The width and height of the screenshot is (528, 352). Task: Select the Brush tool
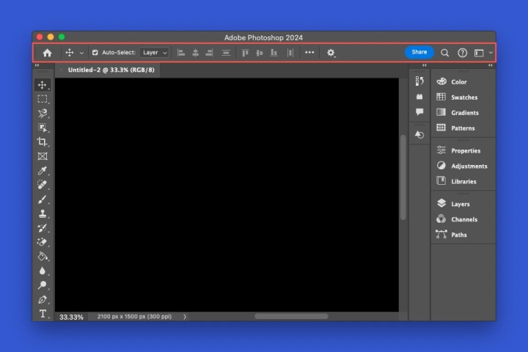(x=43, y=199)
